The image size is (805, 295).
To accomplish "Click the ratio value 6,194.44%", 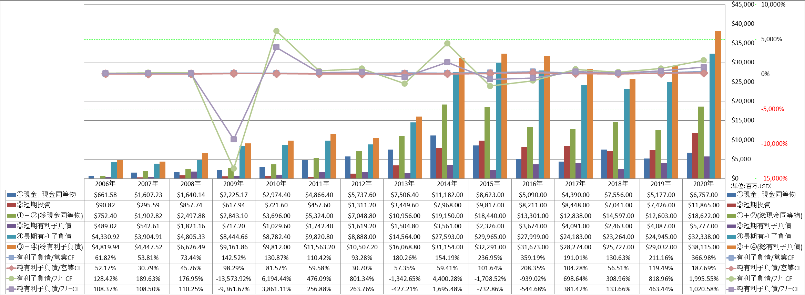I will tap(276, 279).
